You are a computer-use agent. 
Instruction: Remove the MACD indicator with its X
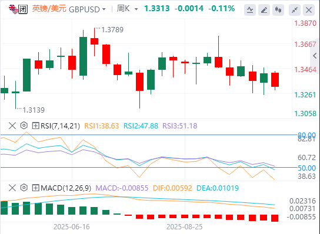coord(12,188)
